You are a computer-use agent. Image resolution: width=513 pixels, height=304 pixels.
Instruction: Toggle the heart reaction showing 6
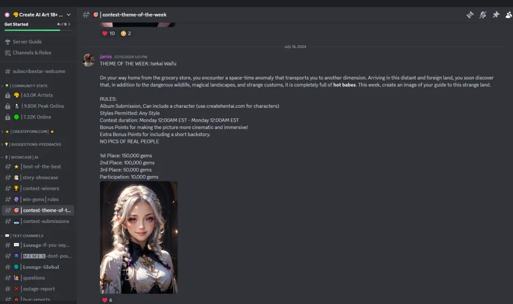coord(107,300)
